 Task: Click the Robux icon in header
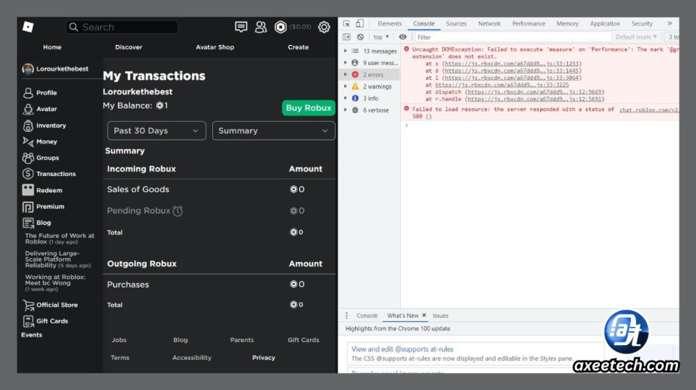(x=280, y=27)
